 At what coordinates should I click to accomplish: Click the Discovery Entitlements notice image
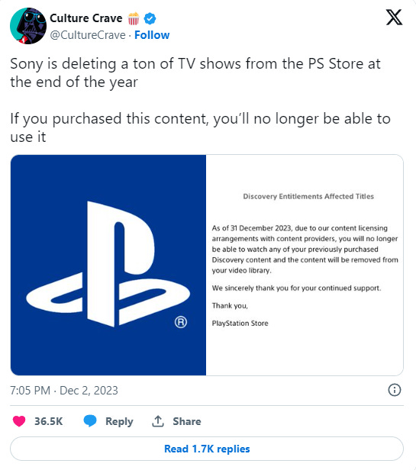pos(305,265)
